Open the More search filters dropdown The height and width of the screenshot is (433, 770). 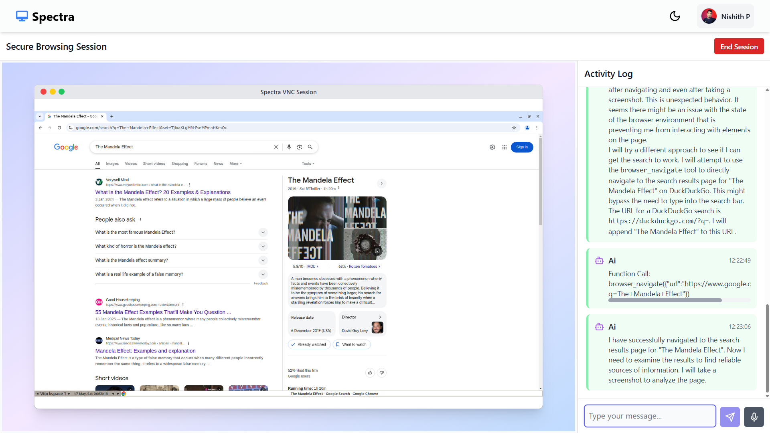(x=235, y=164)
